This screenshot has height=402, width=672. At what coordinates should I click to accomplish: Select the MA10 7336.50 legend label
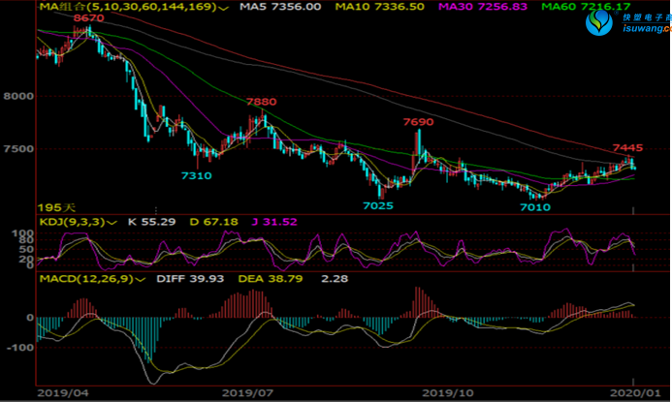(x=378, y=7)
